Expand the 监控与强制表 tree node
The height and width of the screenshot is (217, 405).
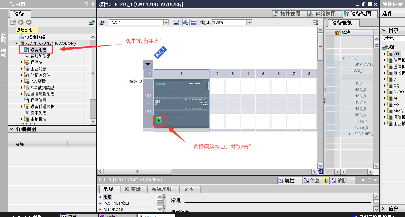coord(22,94)
